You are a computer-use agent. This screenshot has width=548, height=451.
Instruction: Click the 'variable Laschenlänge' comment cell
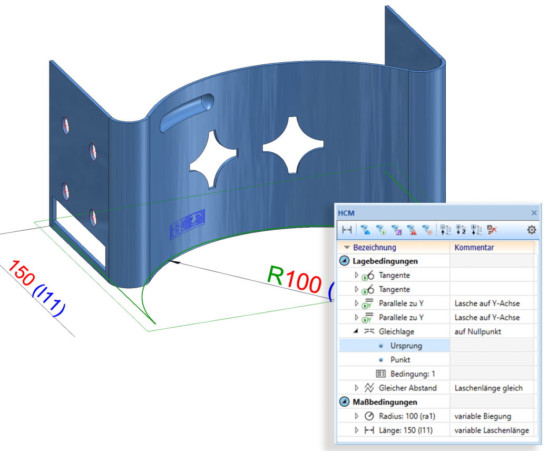[x=492, y=430]
